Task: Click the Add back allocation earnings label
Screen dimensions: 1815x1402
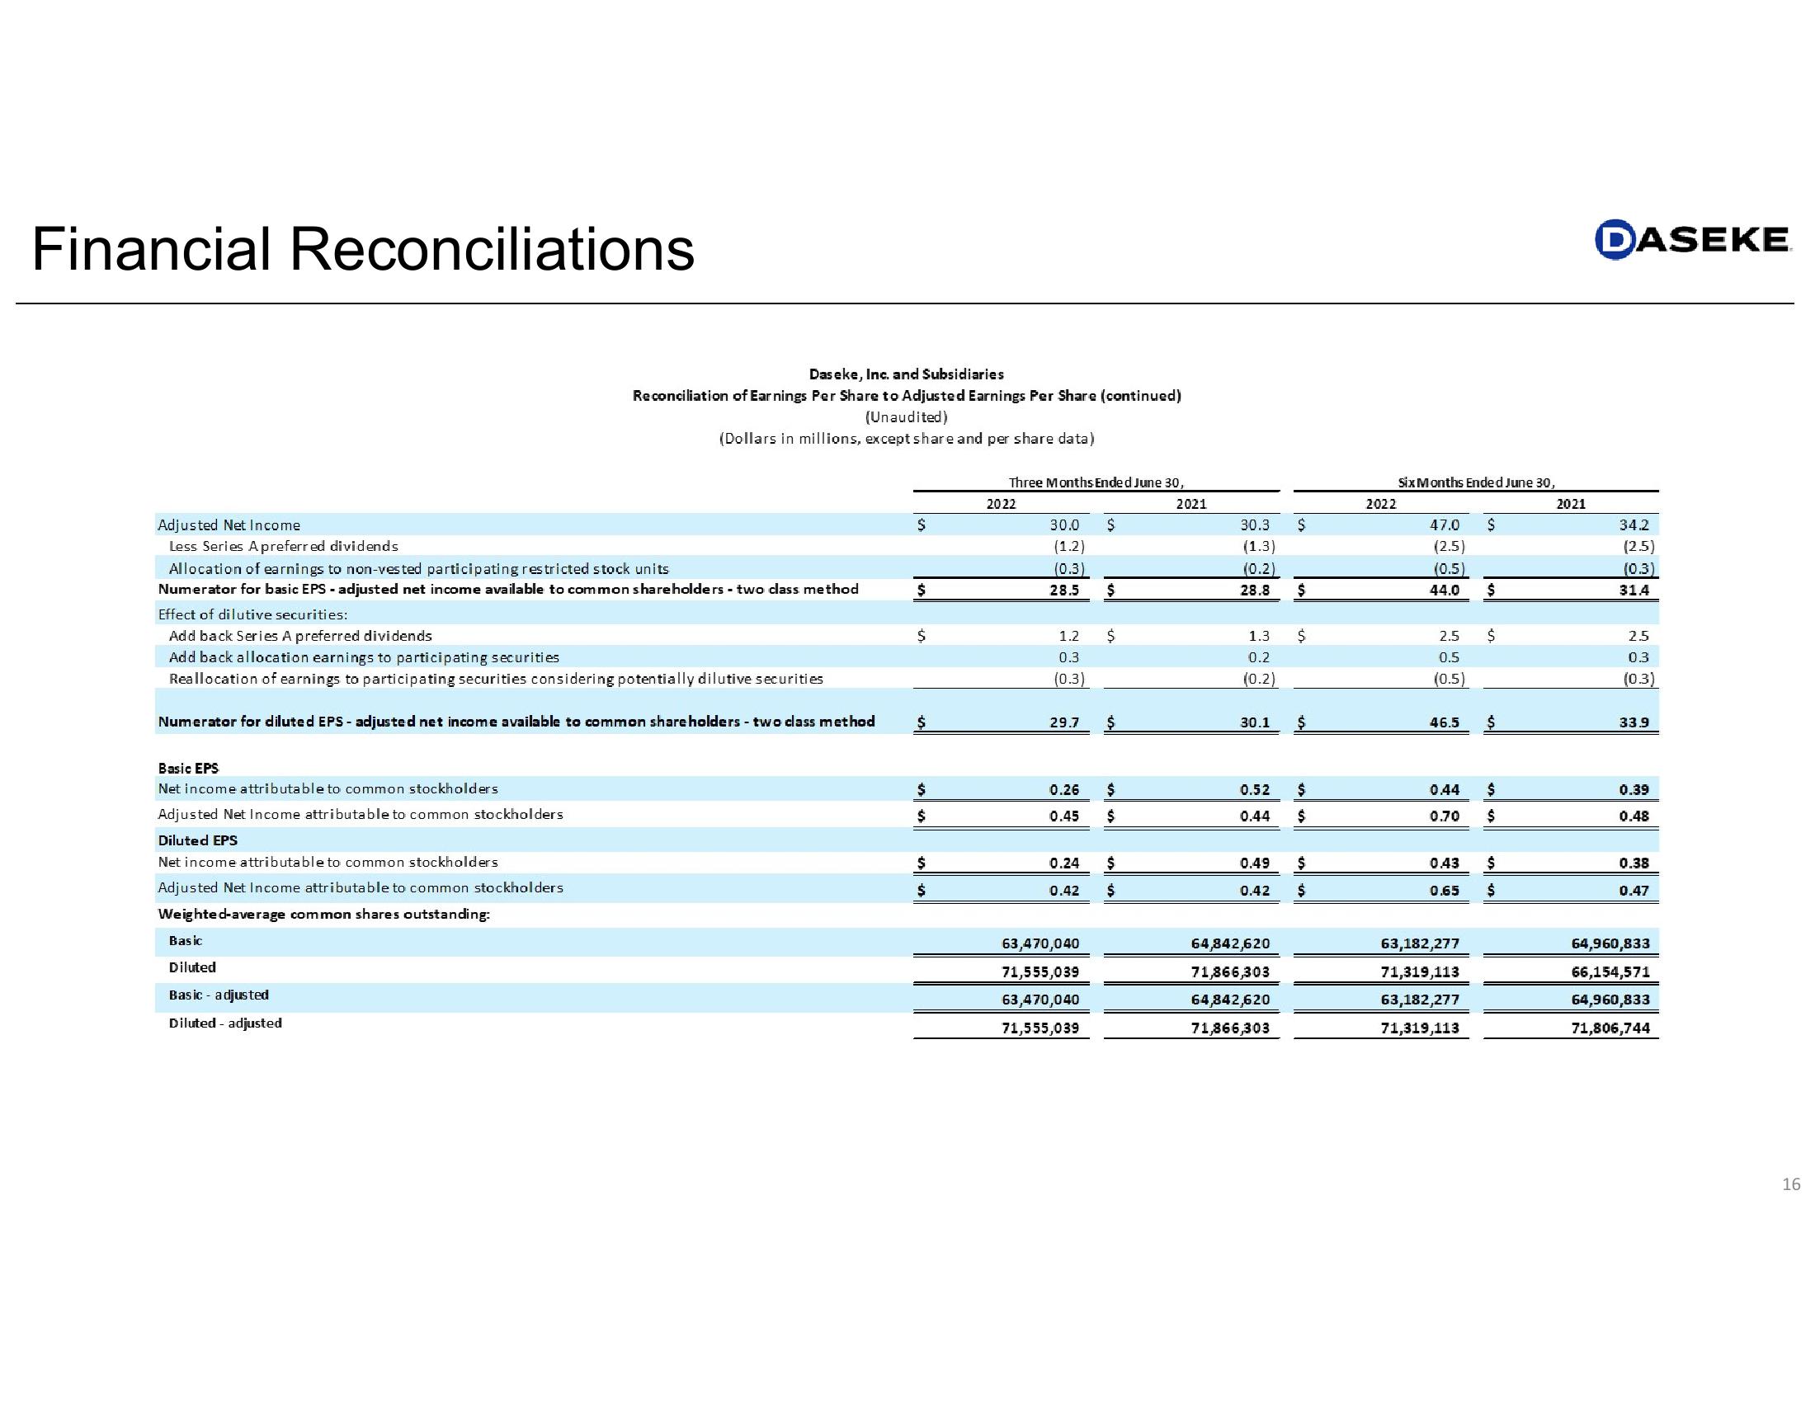Action: [x=364, y=658]
